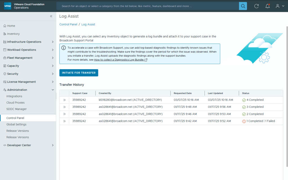Click the Initiate For Transfer button

tap(79, 73)
